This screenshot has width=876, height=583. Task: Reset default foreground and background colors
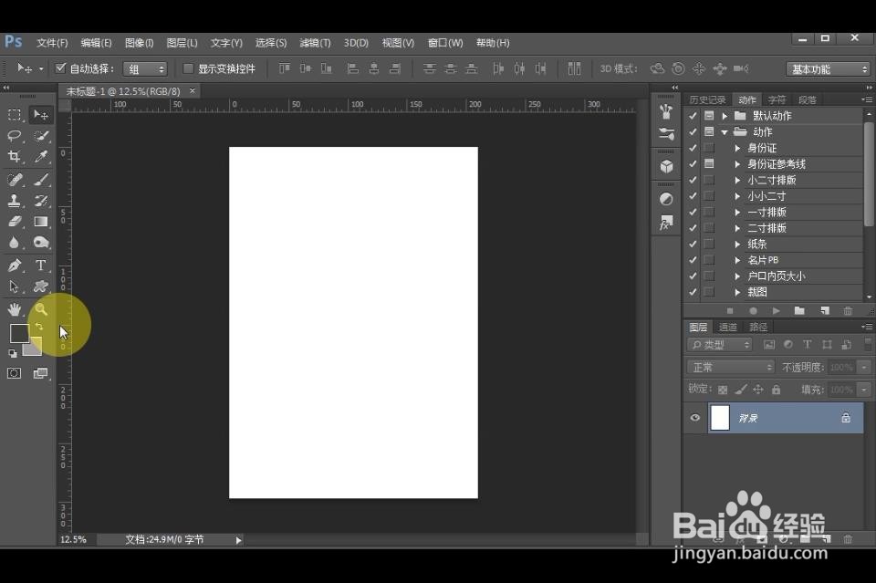[x=12, y=353]
